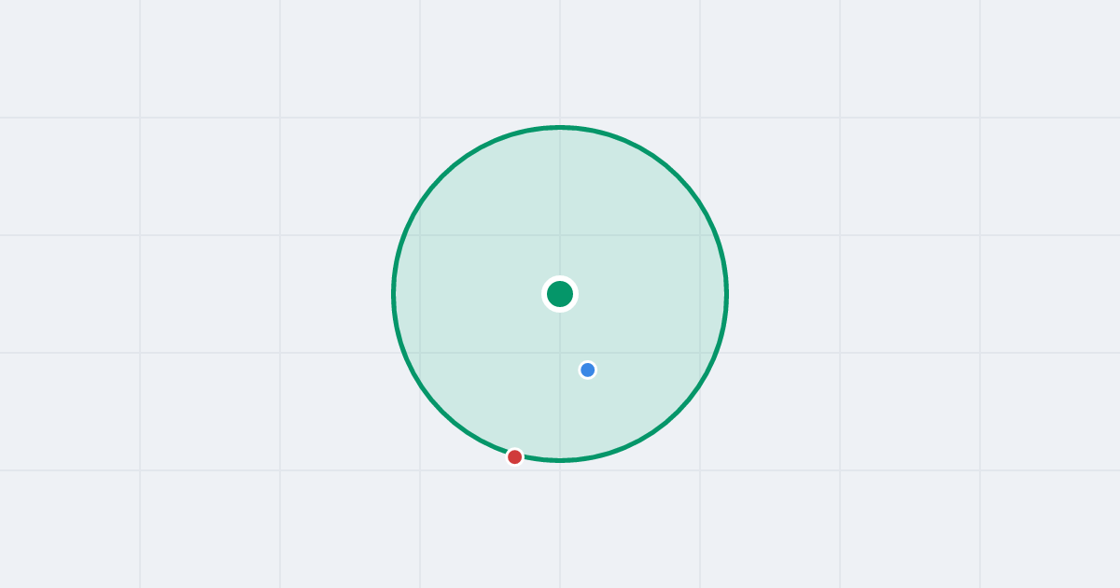
Task: Click the white ring around the green center dot
Action: 560,277
